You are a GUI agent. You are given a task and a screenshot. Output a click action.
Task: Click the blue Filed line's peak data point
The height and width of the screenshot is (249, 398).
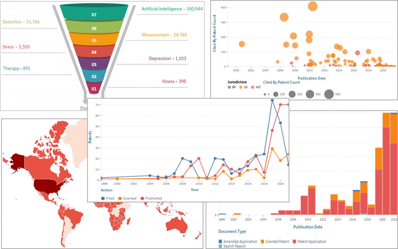pos(272,100)
